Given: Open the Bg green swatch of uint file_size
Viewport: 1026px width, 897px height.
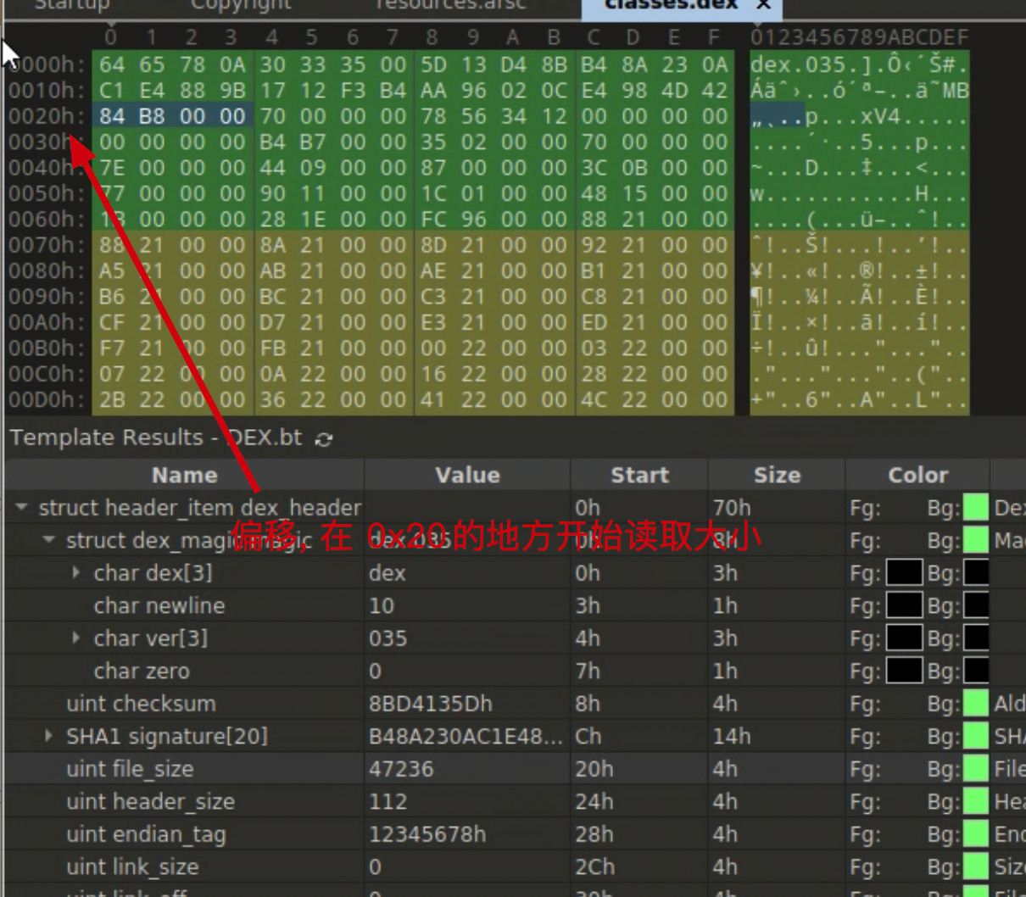Looking at the screenshot, I should [x=976, y=769].
